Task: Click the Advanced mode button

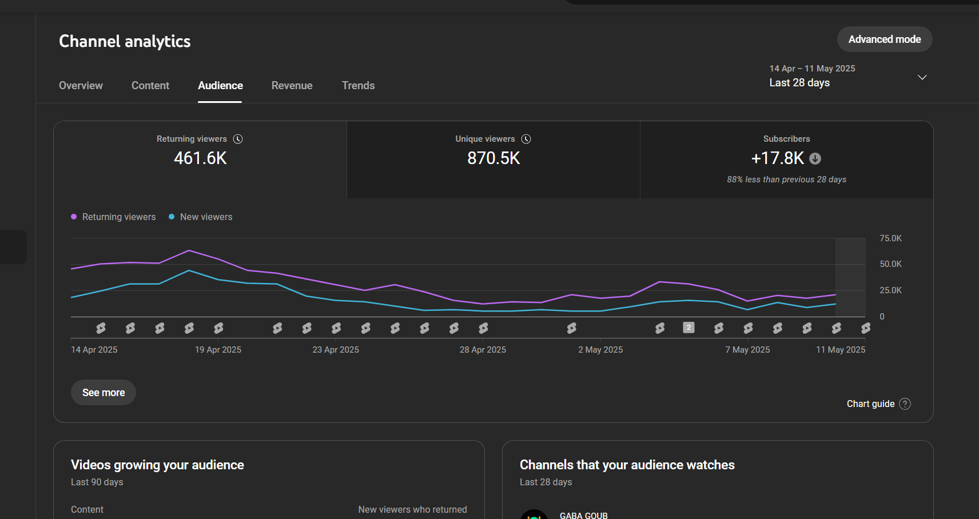Action: [884, 39]
